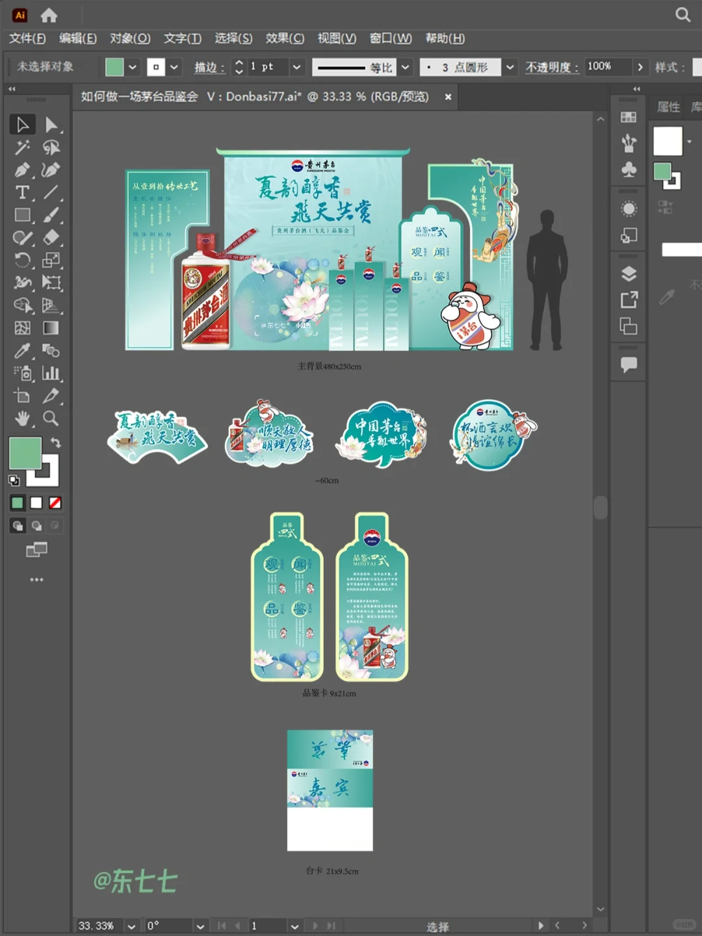
Task: Open the 编辑(E) menu
Action: (x=78, y=38)
